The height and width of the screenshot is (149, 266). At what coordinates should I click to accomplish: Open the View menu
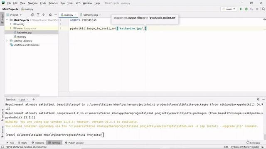[x=22, y=3]
